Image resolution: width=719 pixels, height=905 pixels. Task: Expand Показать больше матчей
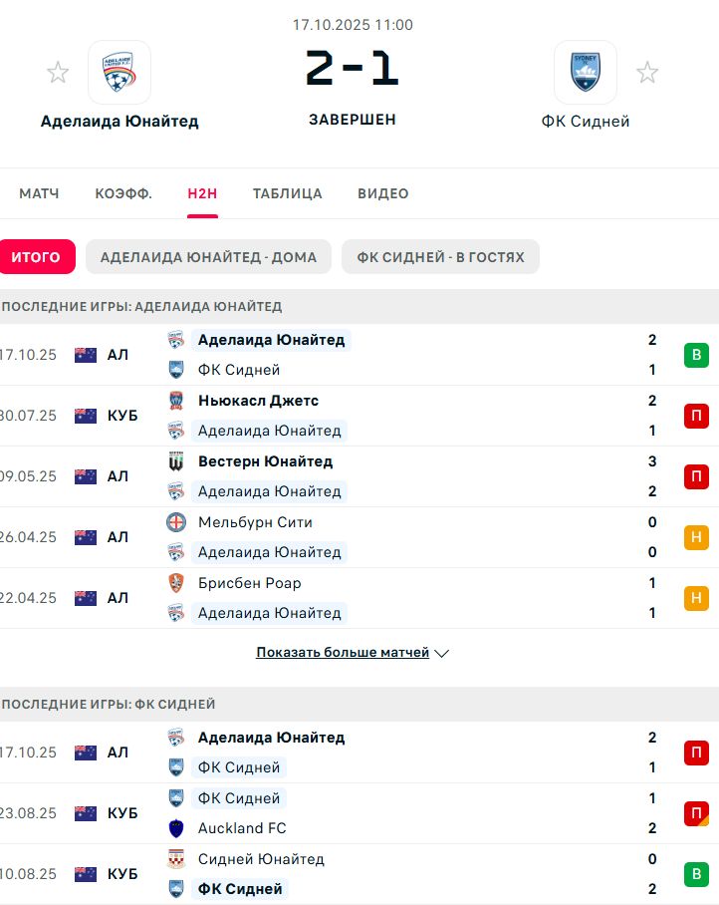(353, 652)
